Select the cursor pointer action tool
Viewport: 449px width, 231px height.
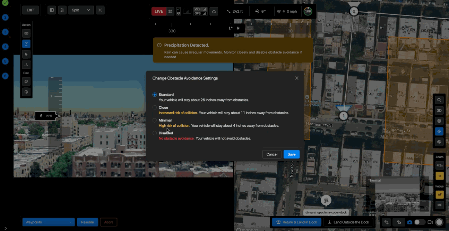26,54
